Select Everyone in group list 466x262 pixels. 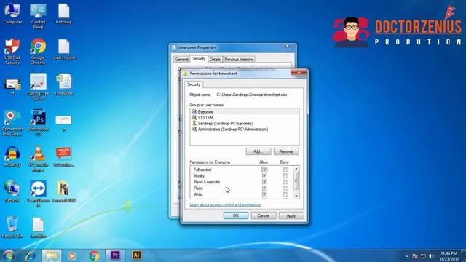245,111
